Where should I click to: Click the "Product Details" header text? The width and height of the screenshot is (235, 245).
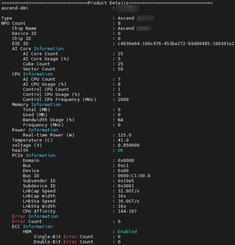(x=108, y=3)
